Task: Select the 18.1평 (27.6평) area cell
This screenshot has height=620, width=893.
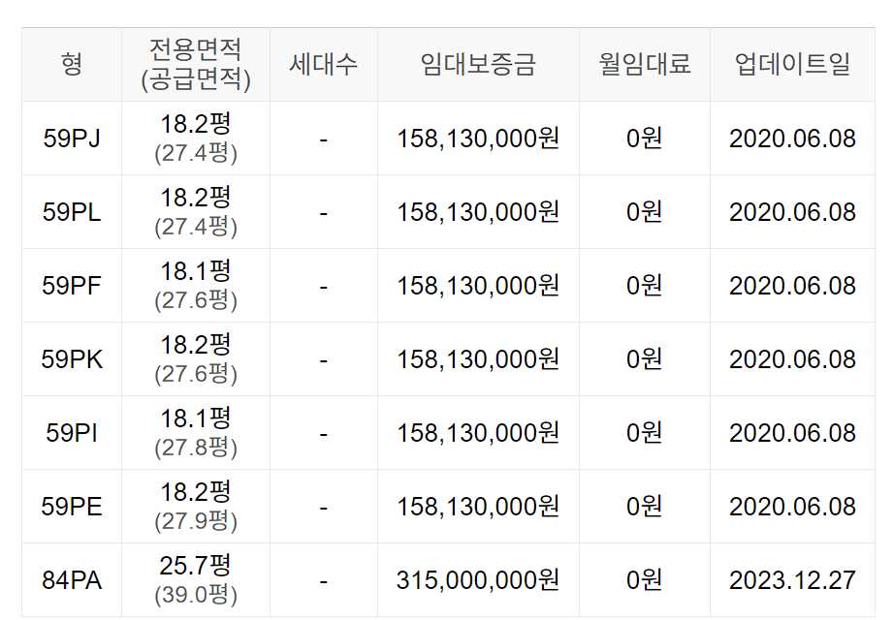Action: click(x=195, y=286)
